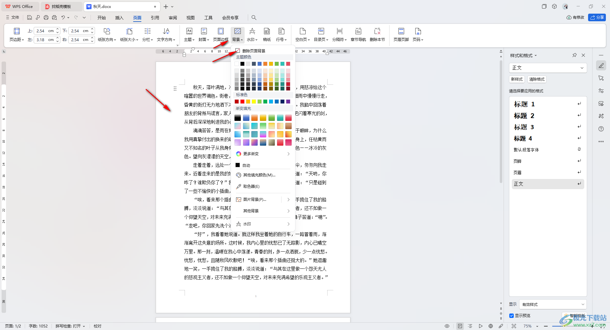
Task: Switch to the 插入 ribbon tab
Action: [x=119, y=18]
